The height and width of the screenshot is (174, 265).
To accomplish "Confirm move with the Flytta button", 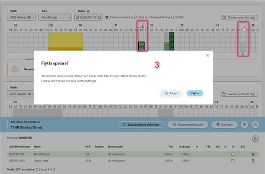I will (x=195, y=93).
